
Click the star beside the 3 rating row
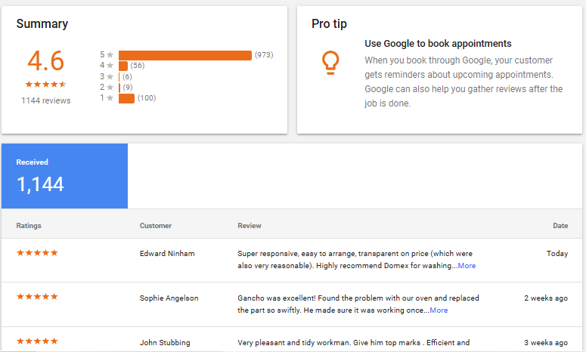click(x=110, y=76)
